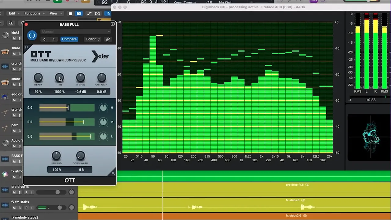This screenshot has height=220, width=391.
Task: Open previous preset in OTT plugin
Action: click(44, 39)
